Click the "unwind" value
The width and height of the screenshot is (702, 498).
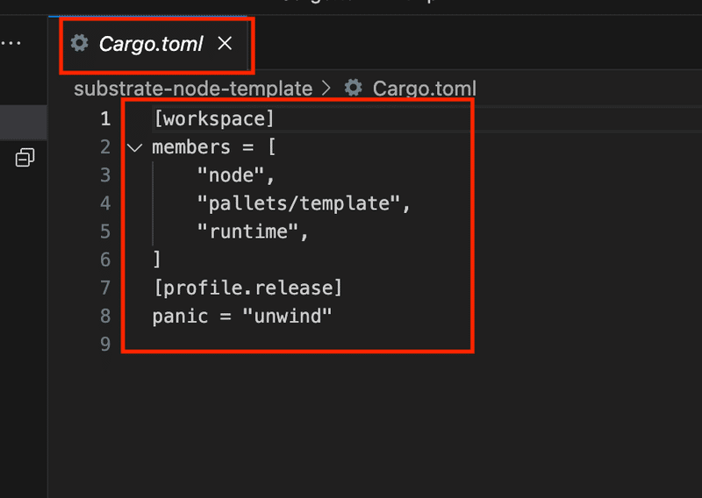[287, 316]
